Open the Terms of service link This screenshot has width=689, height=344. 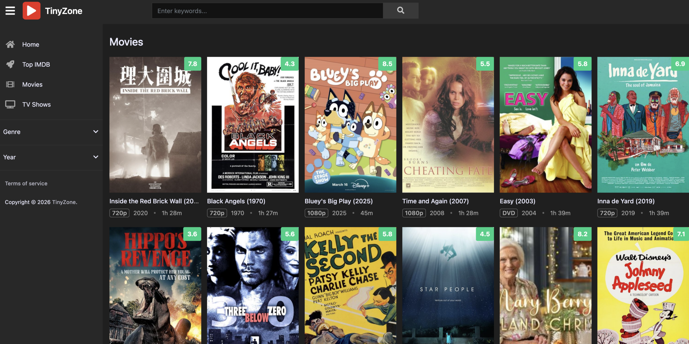coord(26,183)
